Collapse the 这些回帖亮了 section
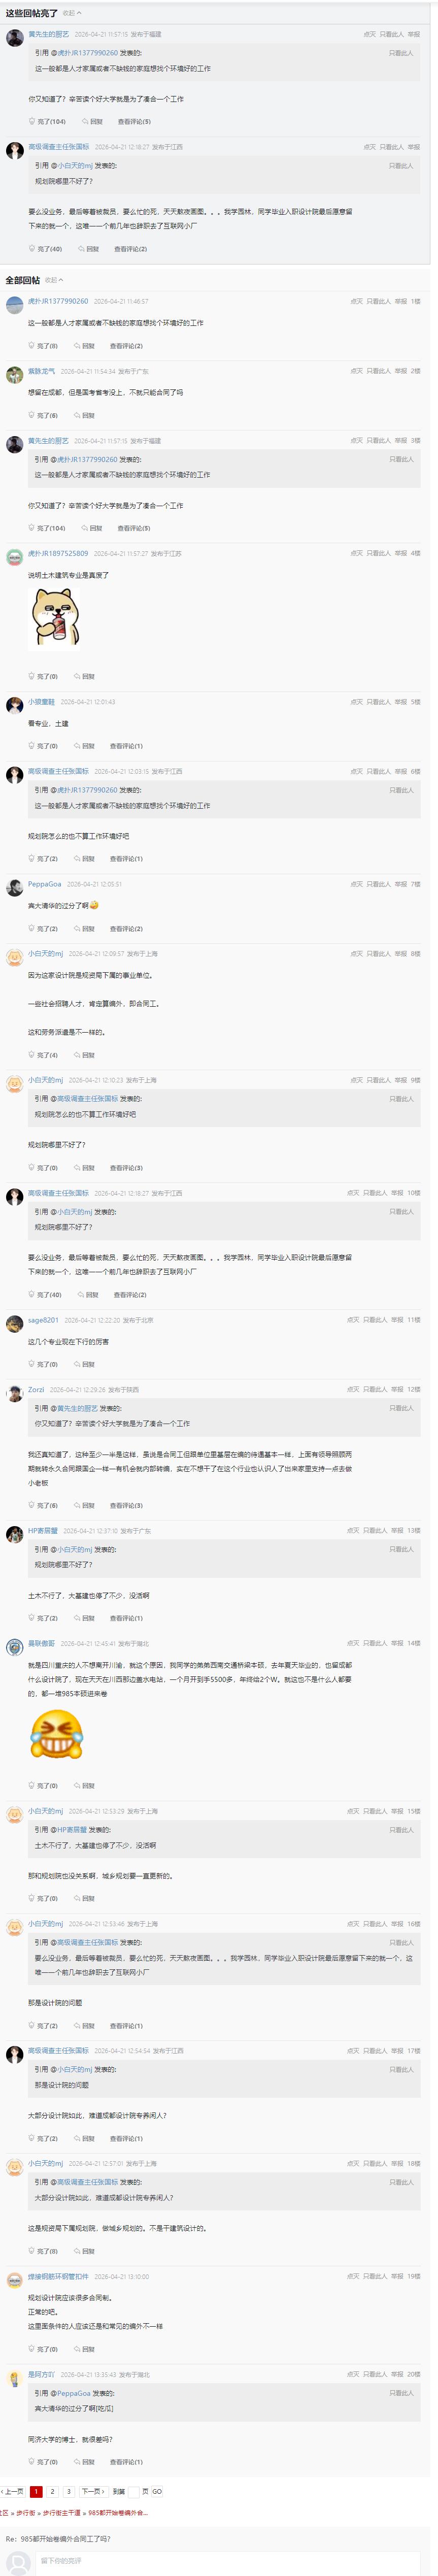The height and width of the screenshot is (2576, 438). point(72,14)
